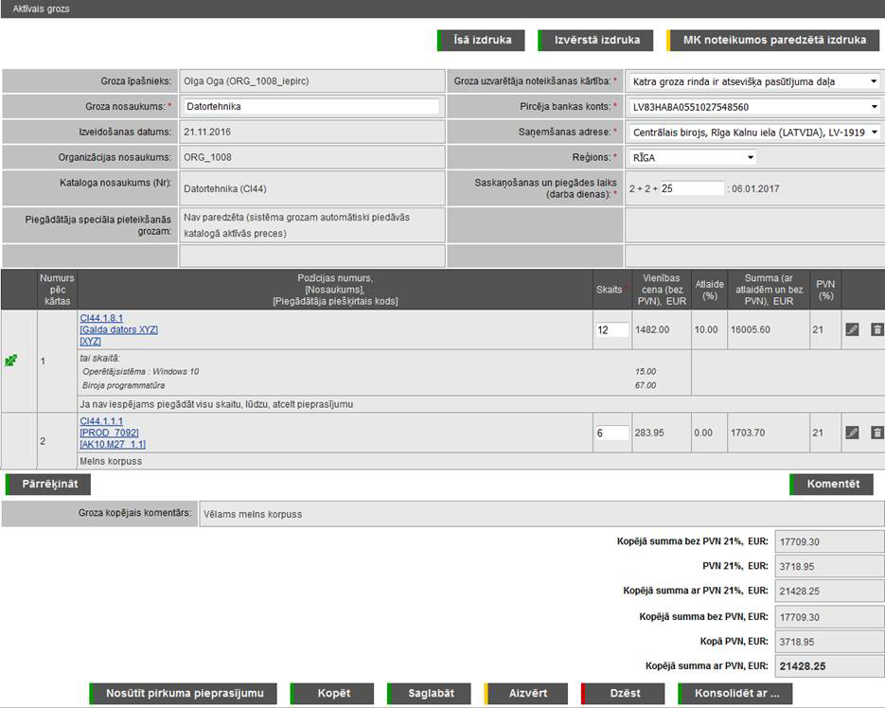This screenshot has width=885, height=708.
Task: Click the Groza nosaukums field with Datortehnika
Action: tap(310, 107)
